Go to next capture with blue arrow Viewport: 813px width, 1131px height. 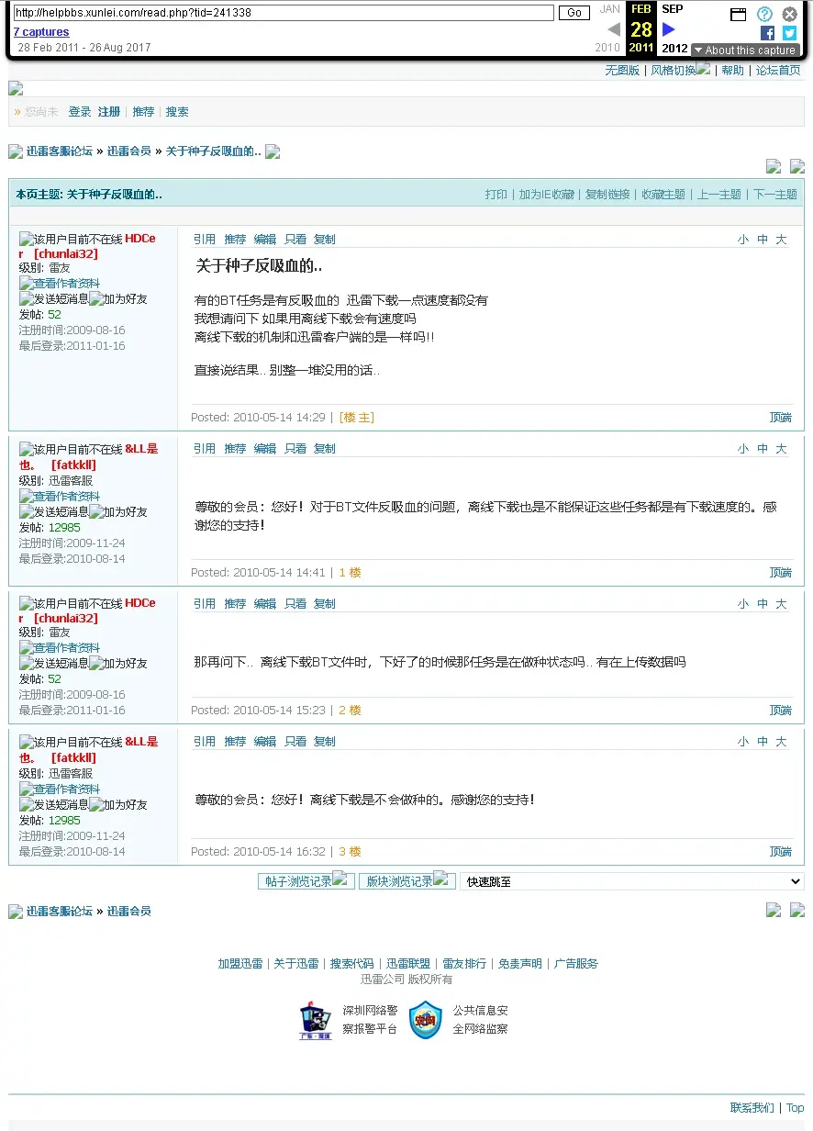(669, 29)
